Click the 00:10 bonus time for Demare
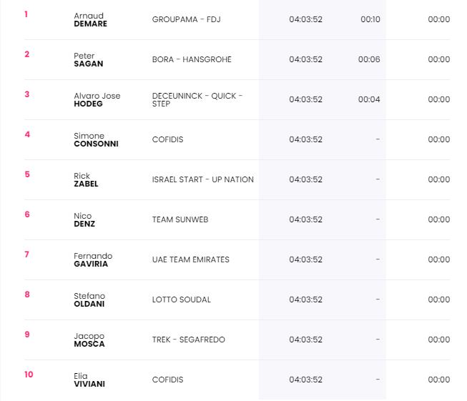Viewport: 467px width, 401px height. pos(370,19)
